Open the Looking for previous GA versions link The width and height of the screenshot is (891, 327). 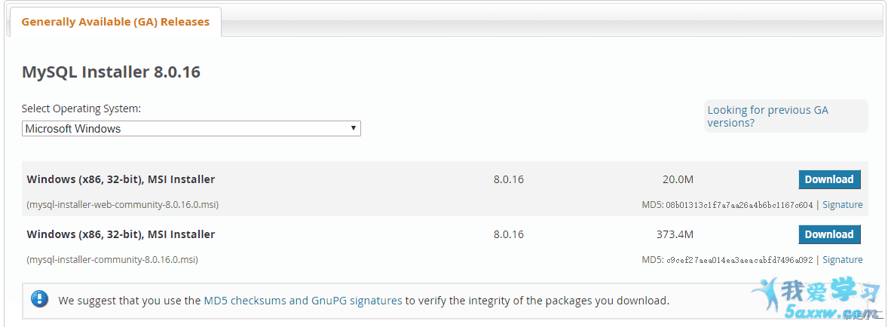(x=767, y=116)
